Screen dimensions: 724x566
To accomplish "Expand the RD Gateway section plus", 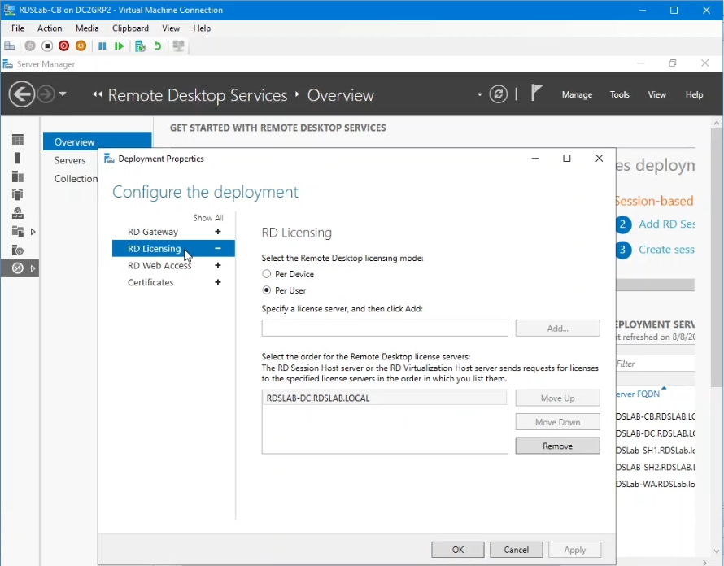I will (218, 231).
